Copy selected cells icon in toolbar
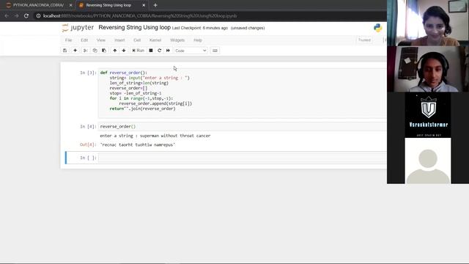 pyautogui.click(x=95, y=51)
